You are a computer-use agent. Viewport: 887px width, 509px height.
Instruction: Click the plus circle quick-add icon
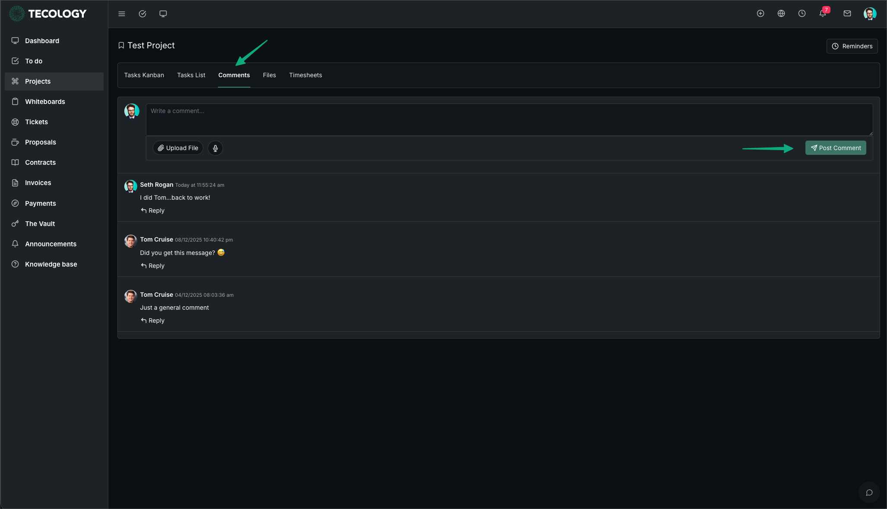pos(761,13)
